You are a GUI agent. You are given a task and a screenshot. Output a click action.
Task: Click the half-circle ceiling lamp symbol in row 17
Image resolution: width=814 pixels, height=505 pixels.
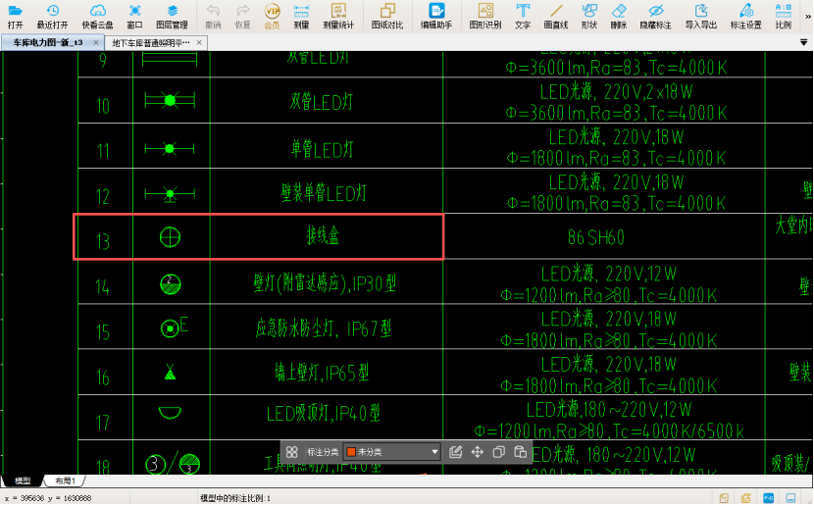[170, 413]
